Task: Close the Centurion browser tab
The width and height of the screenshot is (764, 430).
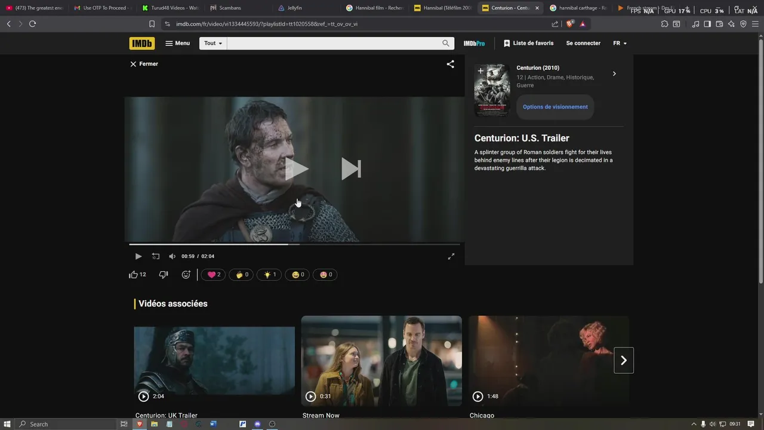Action: click(537, 8)
